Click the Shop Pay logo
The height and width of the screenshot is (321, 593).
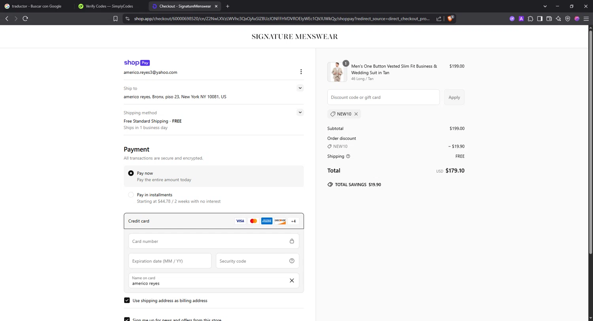137,63
